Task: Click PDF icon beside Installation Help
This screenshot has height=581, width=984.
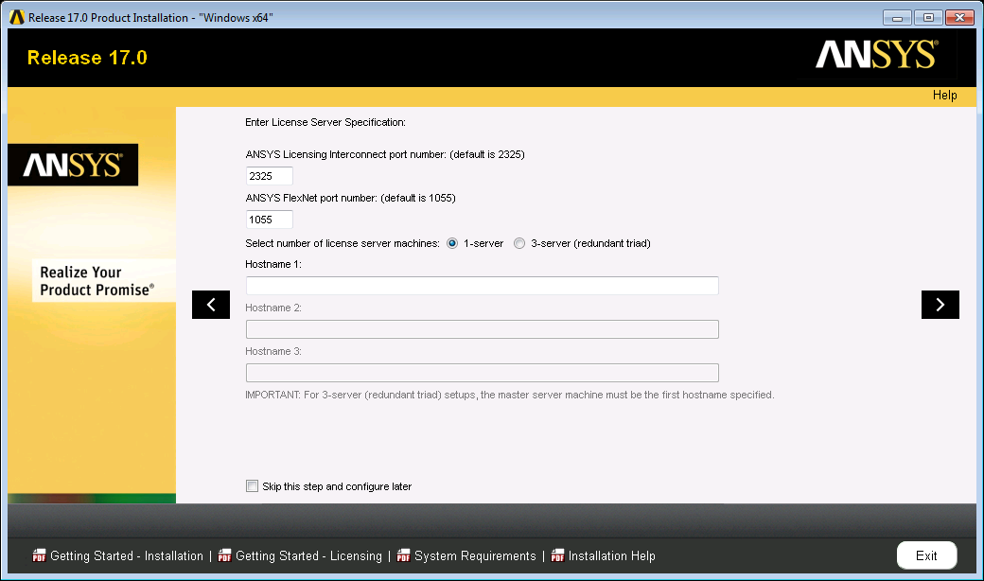Action: 558,555
